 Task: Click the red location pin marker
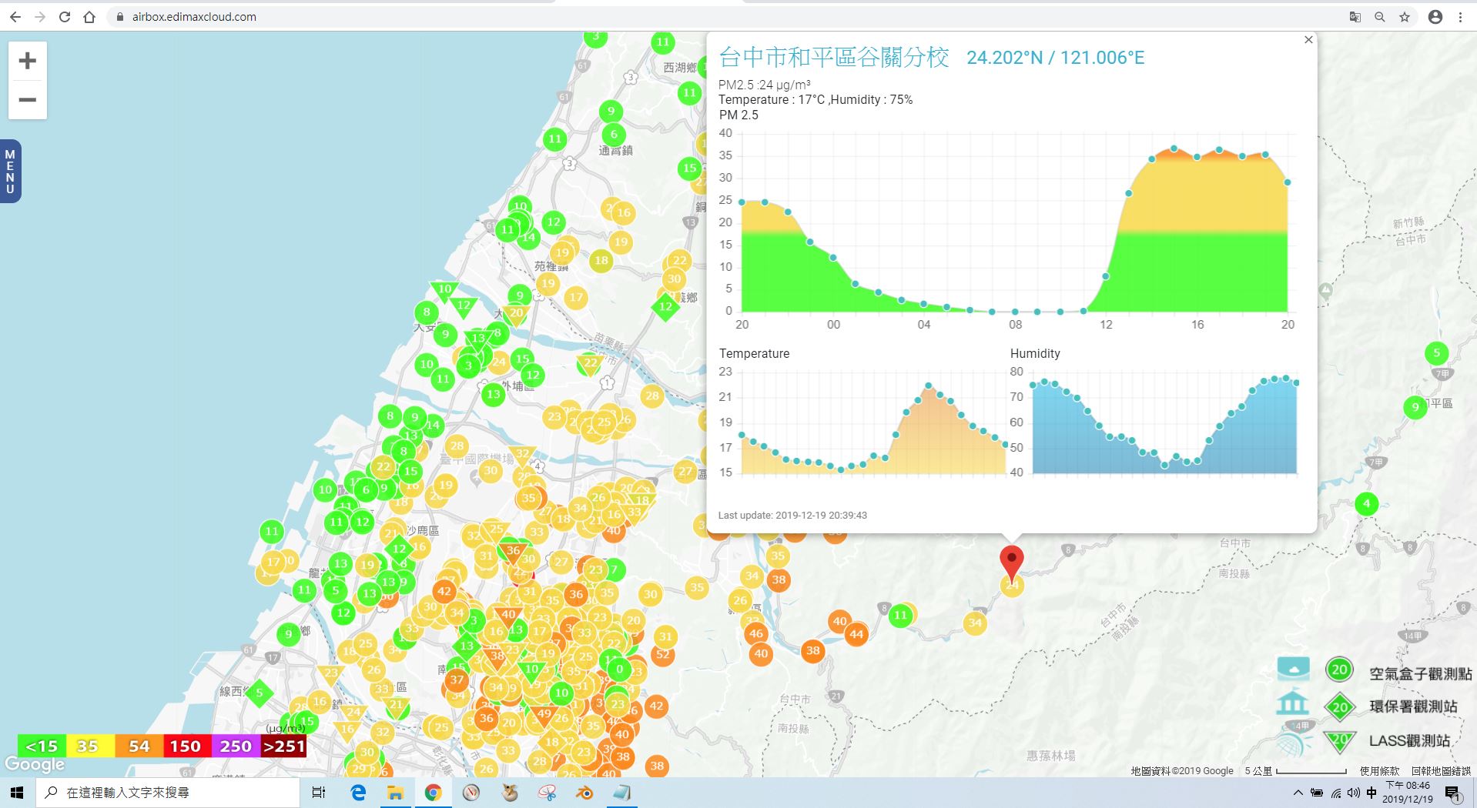[1011, 562]
